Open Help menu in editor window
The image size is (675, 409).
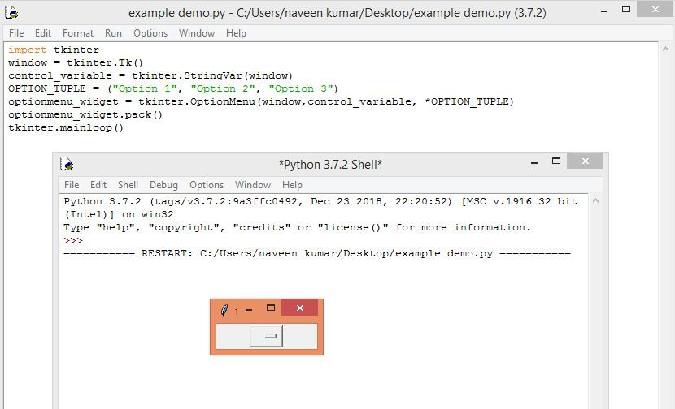click(x=236, y=33)
